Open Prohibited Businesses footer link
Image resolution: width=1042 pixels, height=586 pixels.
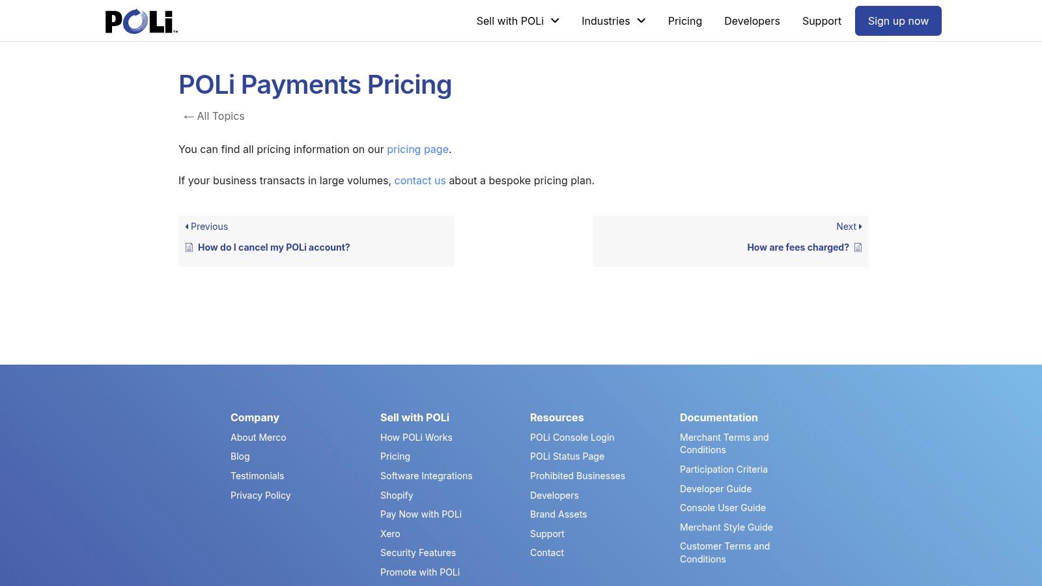click(578, 476)
